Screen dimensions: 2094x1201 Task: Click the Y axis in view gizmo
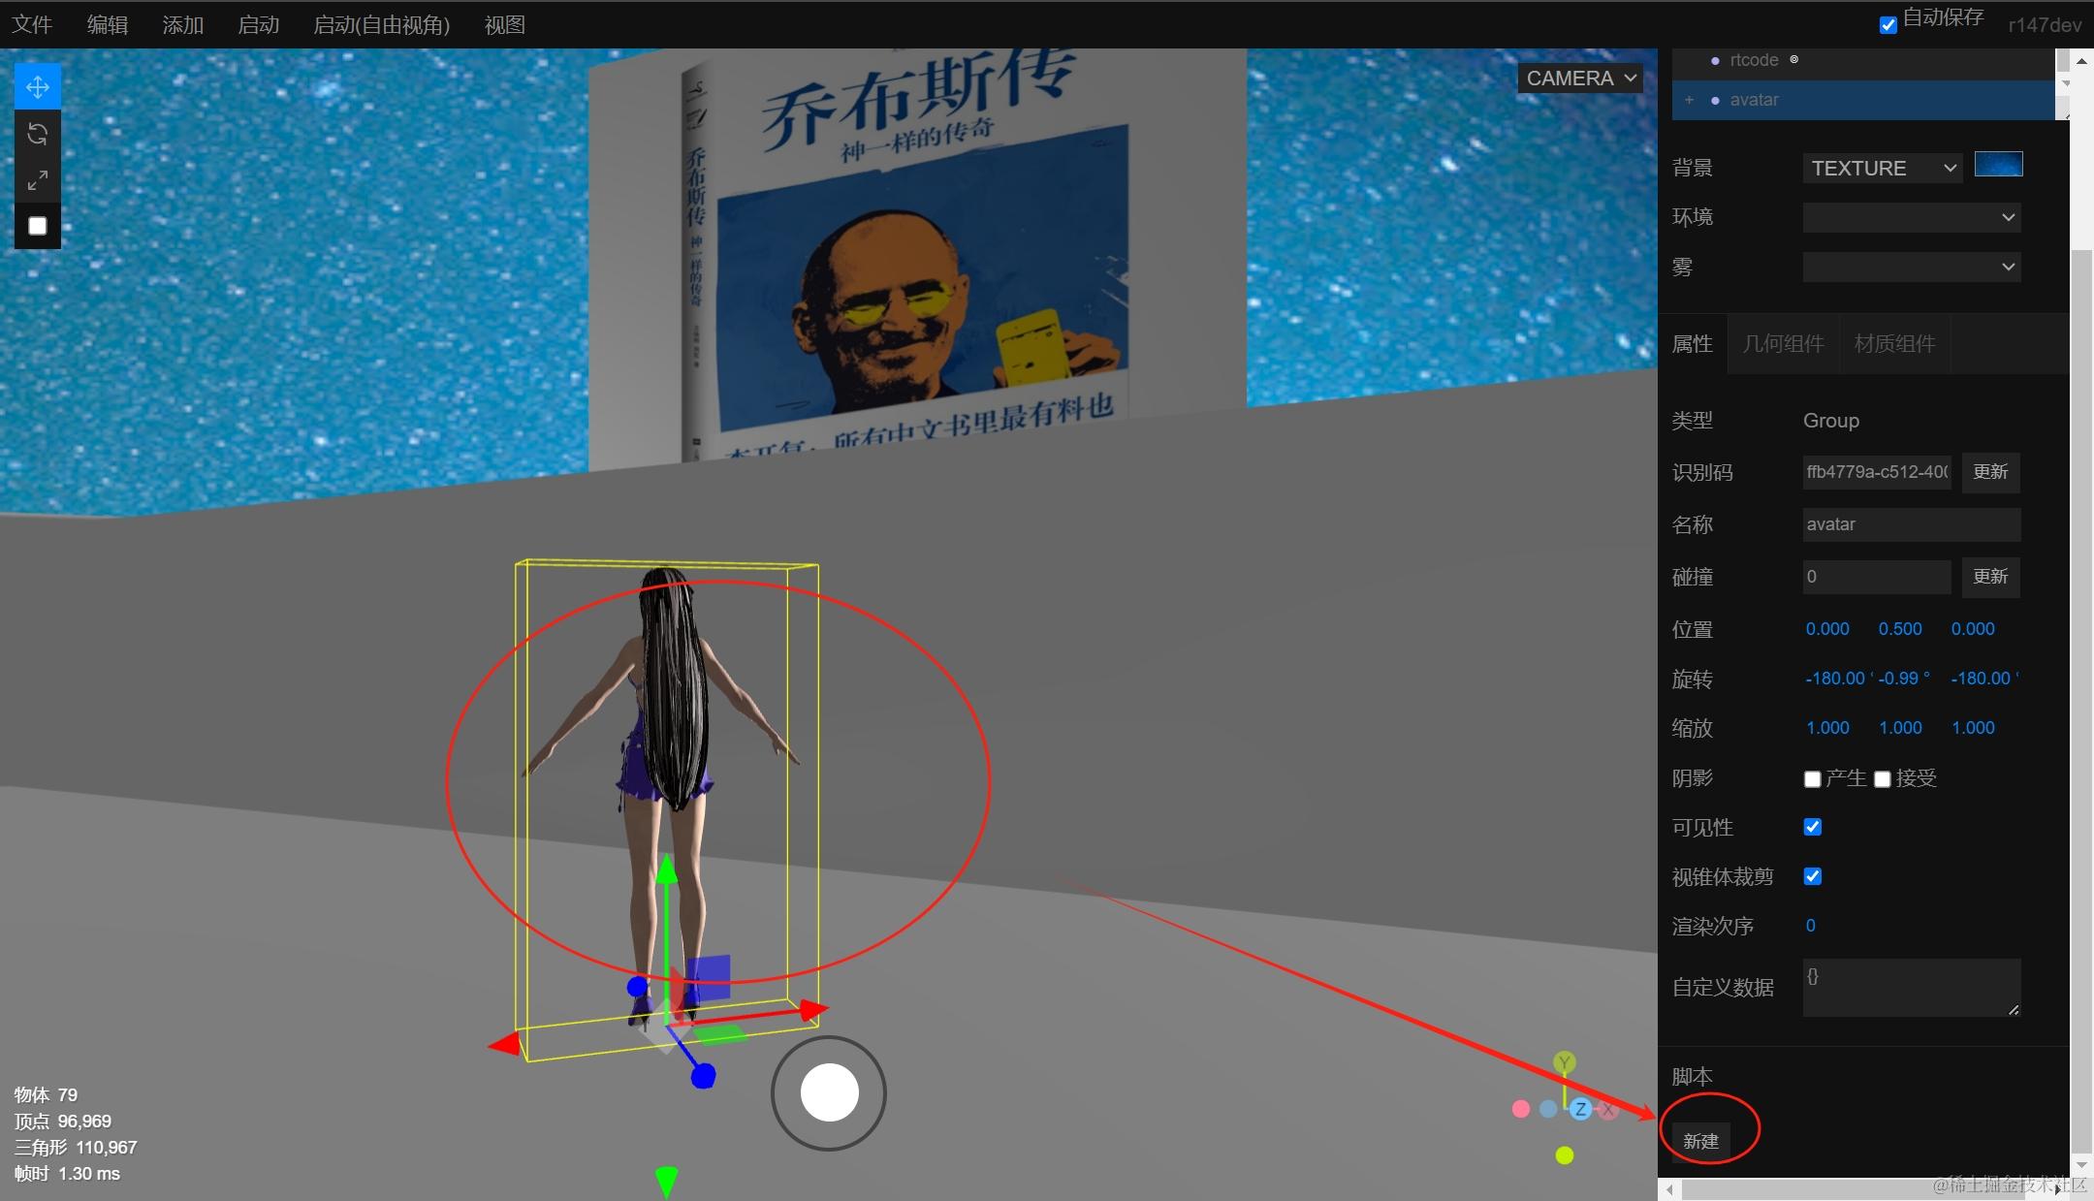pos(1564,1063)
